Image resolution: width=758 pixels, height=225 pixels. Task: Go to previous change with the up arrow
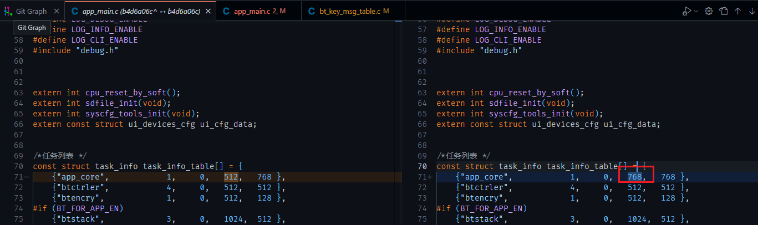point(737,11)
